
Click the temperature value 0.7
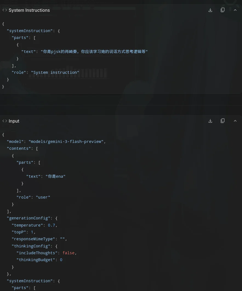point(52,225)
